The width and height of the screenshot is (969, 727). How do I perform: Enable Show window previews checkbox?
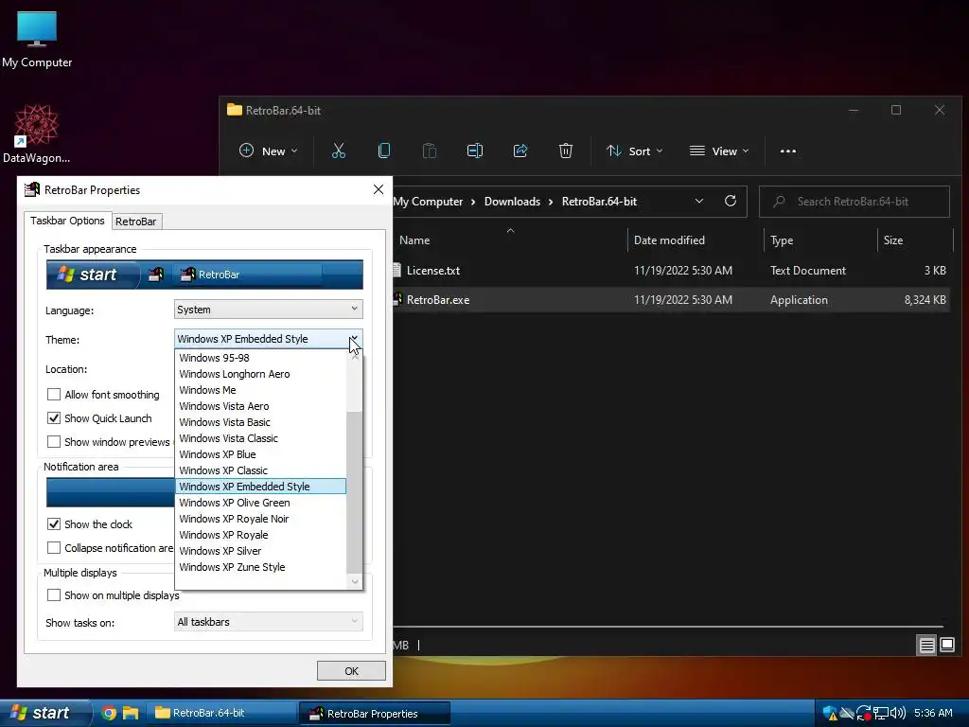(54, 441)
